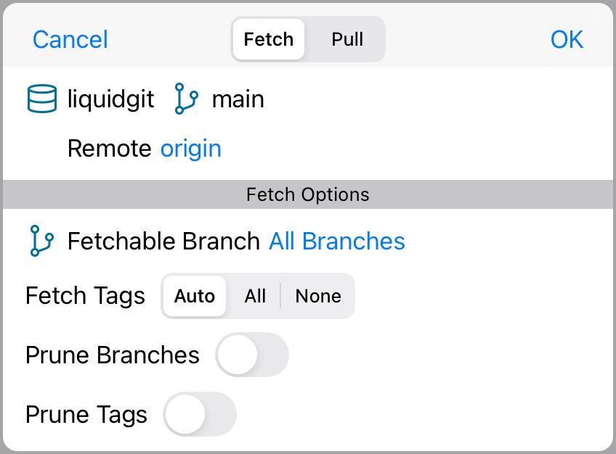This screenshot has height=454, width=616.
Task: Click the branch icon next to main
Action: (x=185, y=99)
